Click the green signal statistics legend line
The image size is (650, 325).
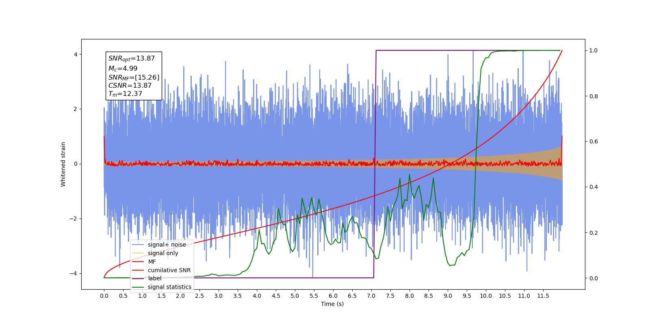[138, 287]
